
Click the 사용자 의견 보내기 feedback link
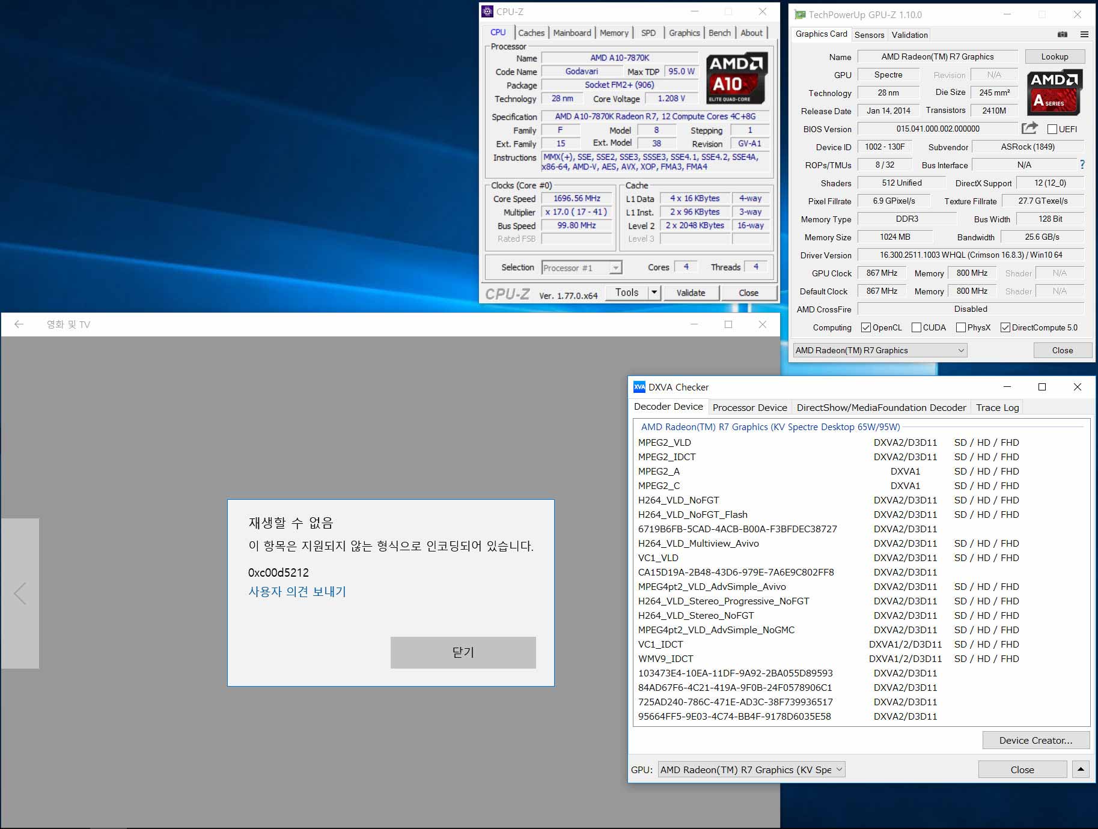pos(297,592)
